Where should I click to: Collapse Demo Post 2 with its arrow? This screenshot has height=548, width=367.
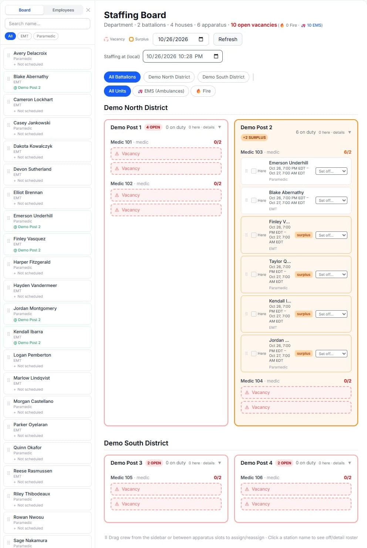coord(350,132)
